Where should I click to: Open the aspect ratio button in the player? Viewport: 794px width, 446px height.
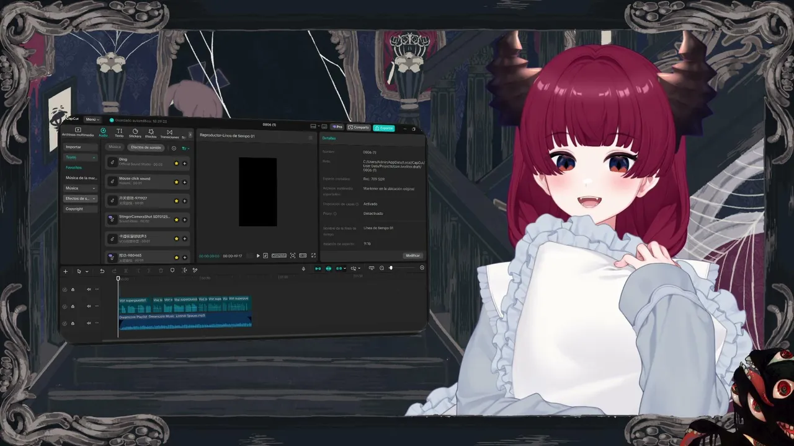(303, 255)
